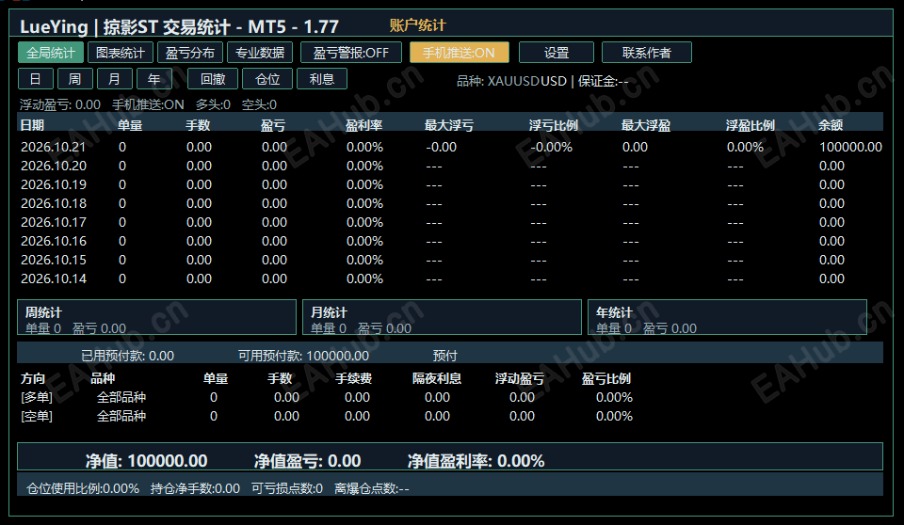
Task: Click the 余额 column header
Action: pyautogui.click(x=831, y=125)
